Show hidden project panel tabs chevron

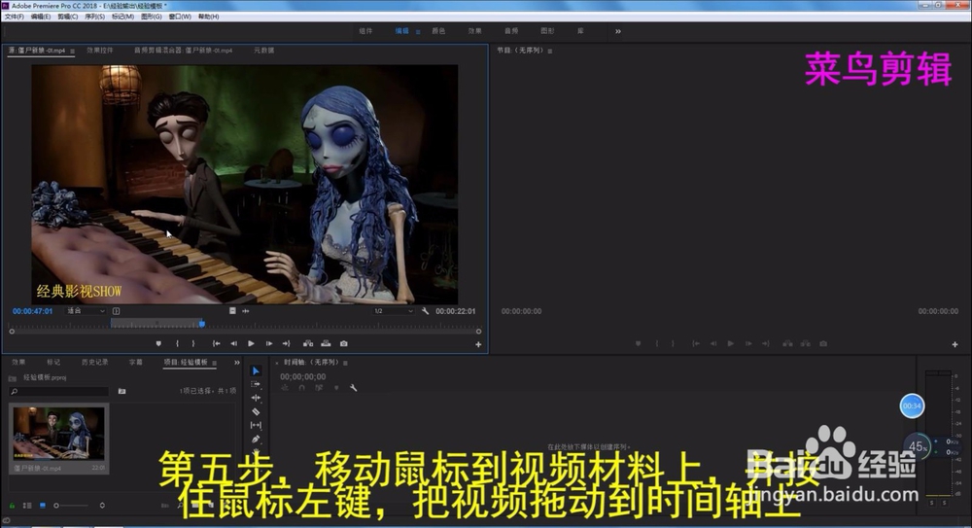point(237,363)
